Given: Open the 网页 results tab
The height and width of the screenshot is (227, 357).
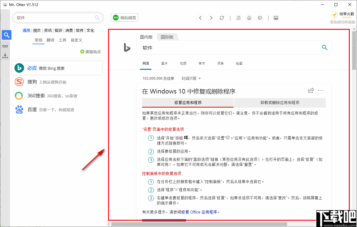Looking at the screenshot, I should [146, 63].
